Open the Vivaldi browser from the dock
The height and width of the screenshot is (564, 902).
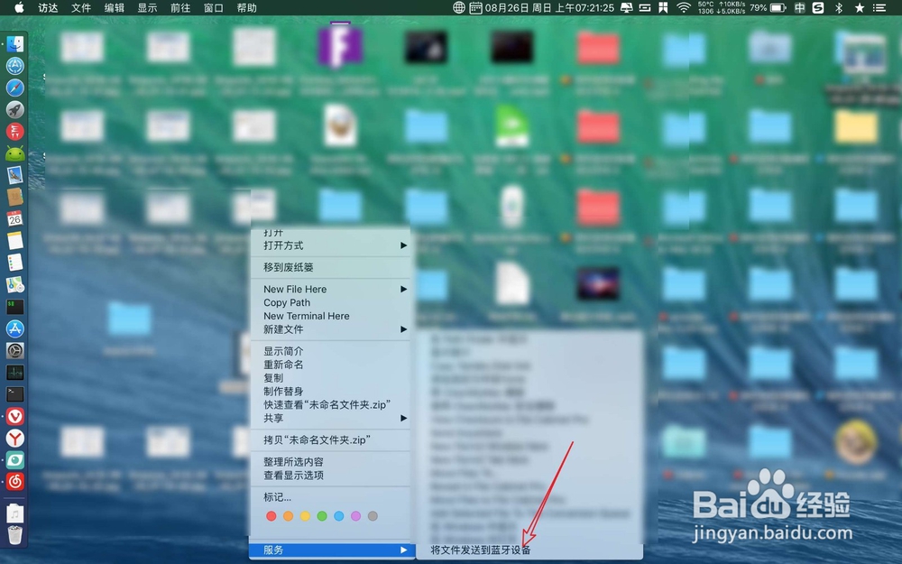(x=14, y=417)
